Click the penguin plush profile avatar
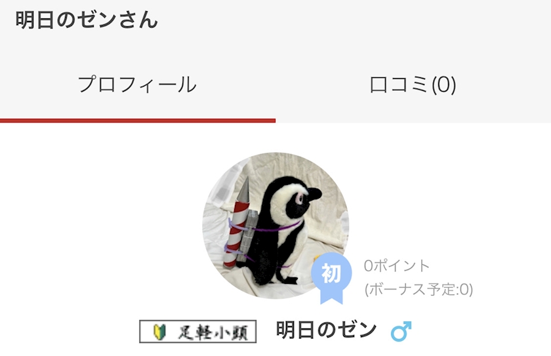 pyautogui.click(x=275, y=226)
